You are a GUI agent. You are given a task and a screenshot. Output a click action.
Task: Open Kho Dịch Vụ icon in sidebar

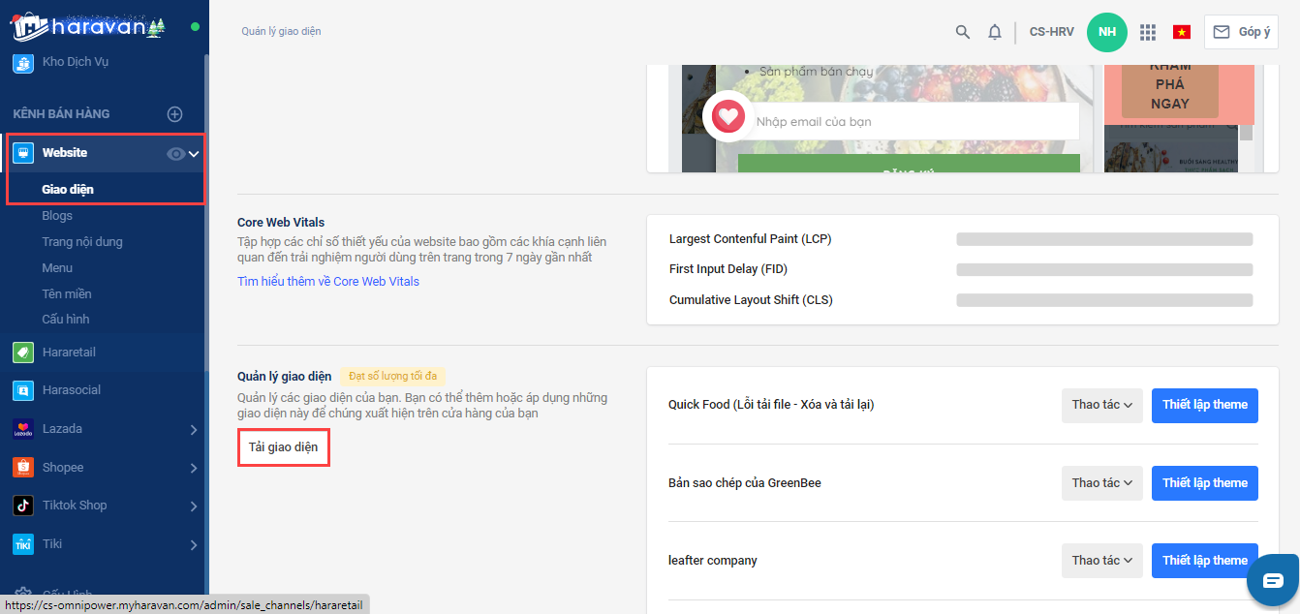click(x=23, y=63)
